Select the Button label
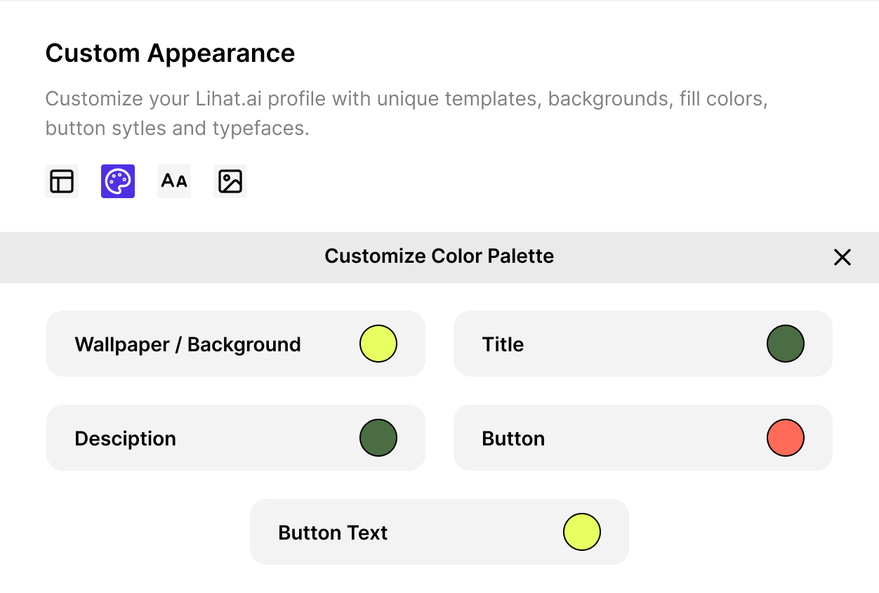 pyautogui.click(x=513, y=438)
